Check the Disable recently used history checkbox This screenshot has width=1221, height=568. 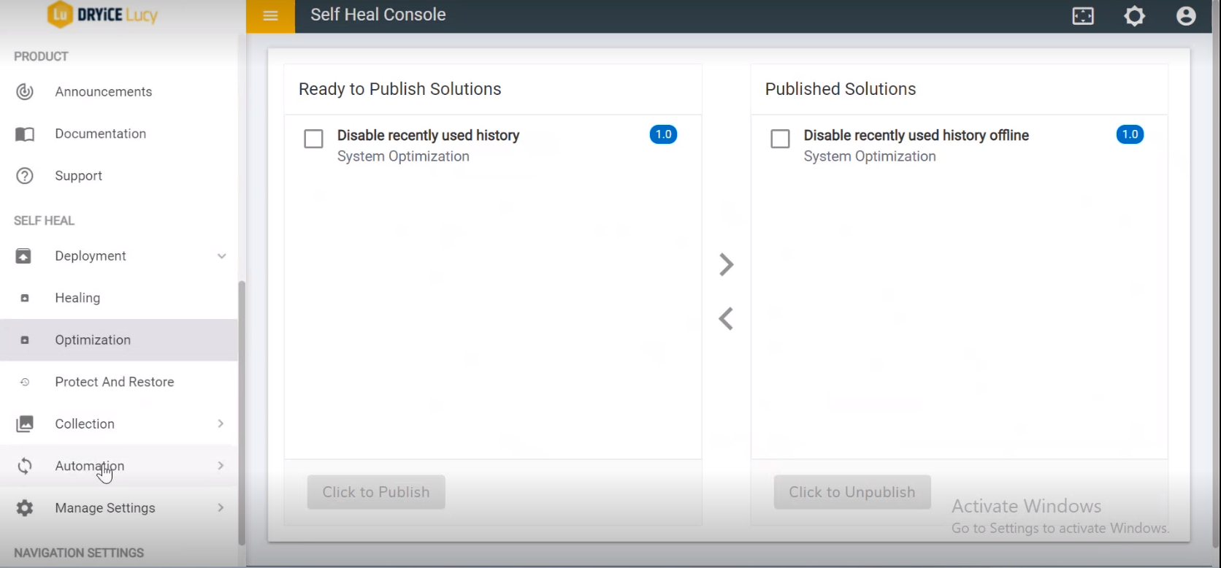click(x=313, y=139)
